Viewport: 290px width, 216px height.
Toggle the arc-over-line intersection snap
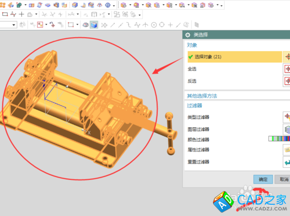point(145,25)
